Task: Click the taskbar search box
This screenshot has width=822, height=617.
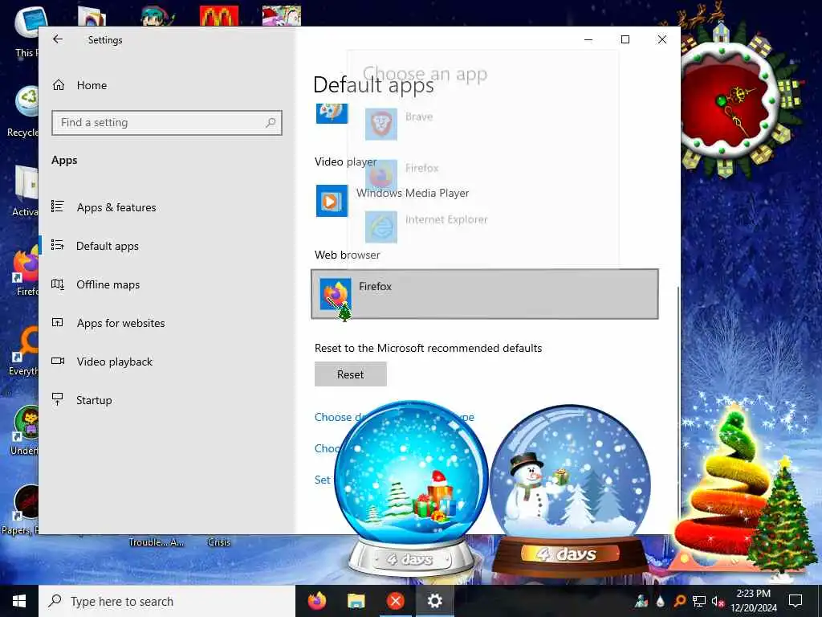Action: point(167,601)
